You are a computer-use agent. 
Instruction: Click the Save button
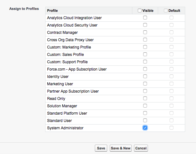click(101, 148)
